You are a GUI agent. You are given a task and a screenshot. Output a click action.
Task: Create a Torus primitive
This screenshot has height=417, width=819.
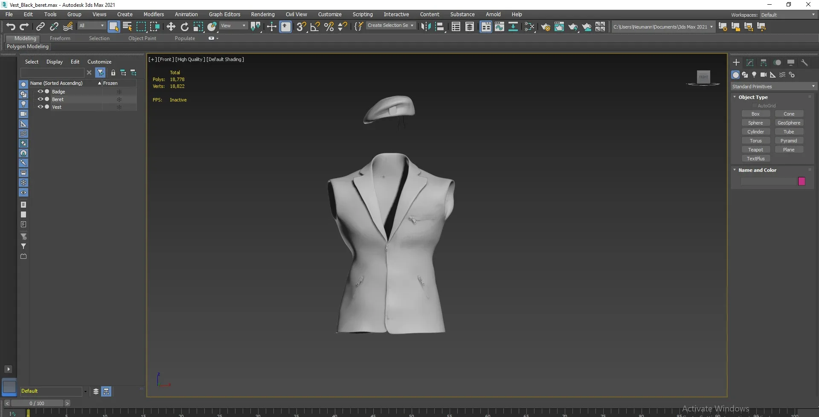click(x=755, y=141)
